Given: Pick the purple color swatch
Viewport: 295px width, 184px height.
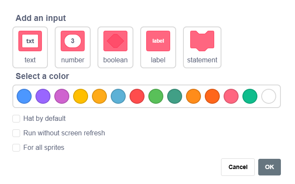Looking at the screenshot, I should [43, 96].
